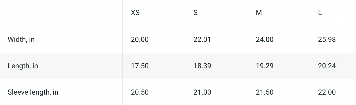The width and height of the screenshot is (356, 105).
Task: Click the L sleeve length value 22.00
Action: click(327, 92)
